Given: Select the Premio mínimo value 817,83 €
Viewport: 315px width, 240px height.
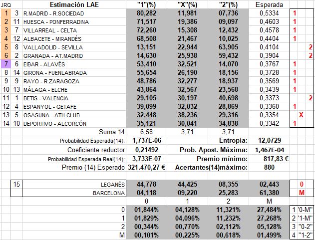Looking at the screenshot, I should [x=269, y=159].
